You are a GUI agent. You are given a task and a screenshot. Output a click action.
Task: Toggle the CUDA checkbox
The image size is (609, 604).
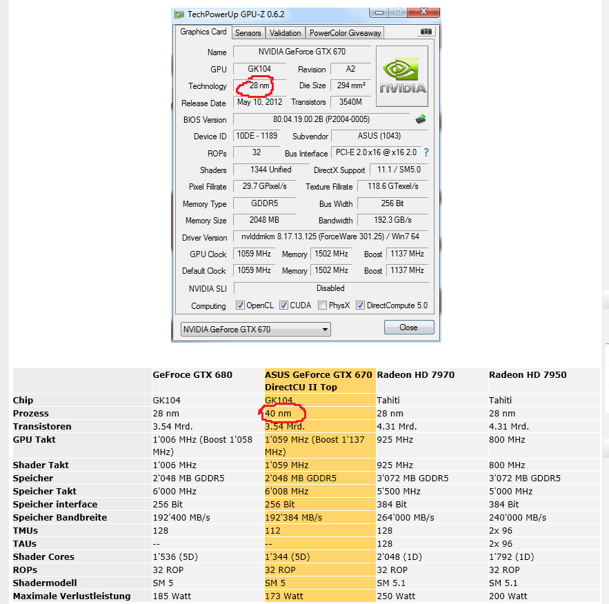pos(283,305)
